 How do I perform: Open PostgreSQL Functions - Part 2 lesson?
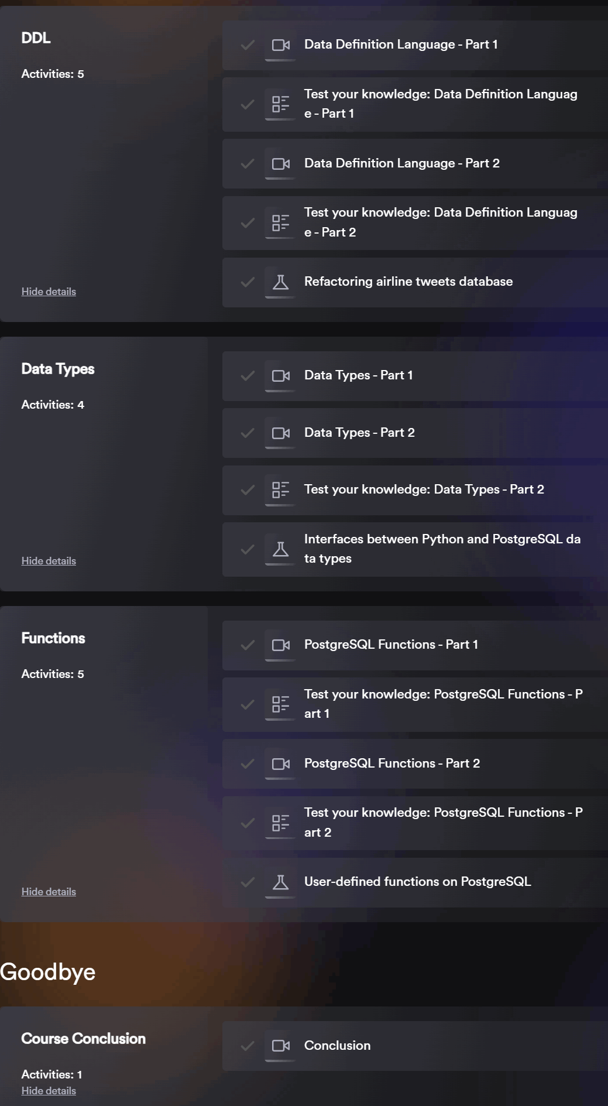pyautogui.click(x=415, y=764)
